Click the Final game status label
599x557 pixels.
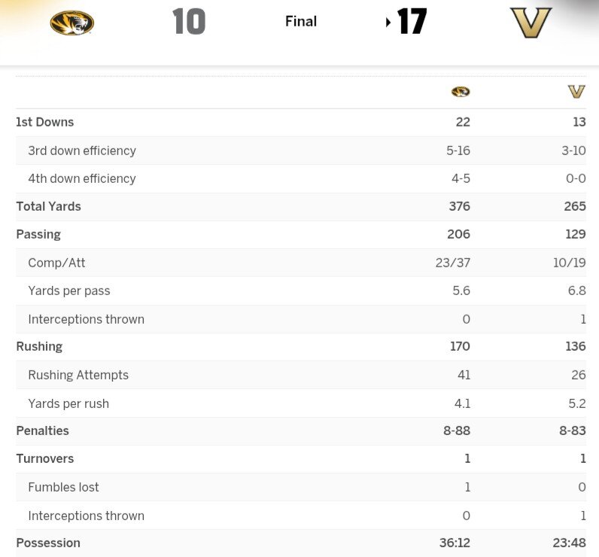tap(301, 22)
